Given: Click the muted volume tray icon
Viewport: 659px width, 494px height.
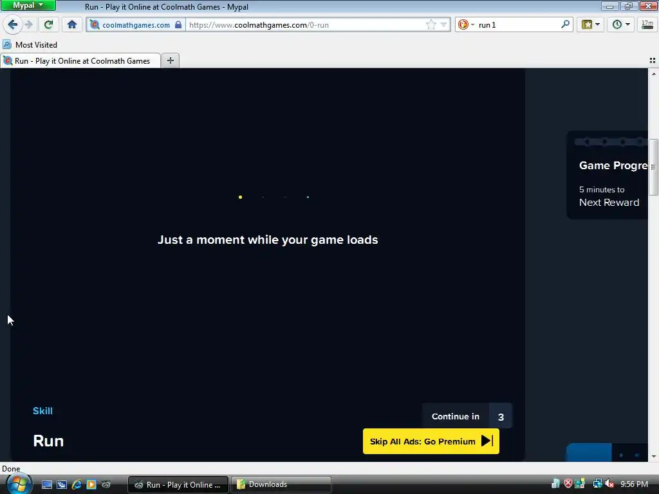Looking at the screenshot, I should [x=609, y=484].
